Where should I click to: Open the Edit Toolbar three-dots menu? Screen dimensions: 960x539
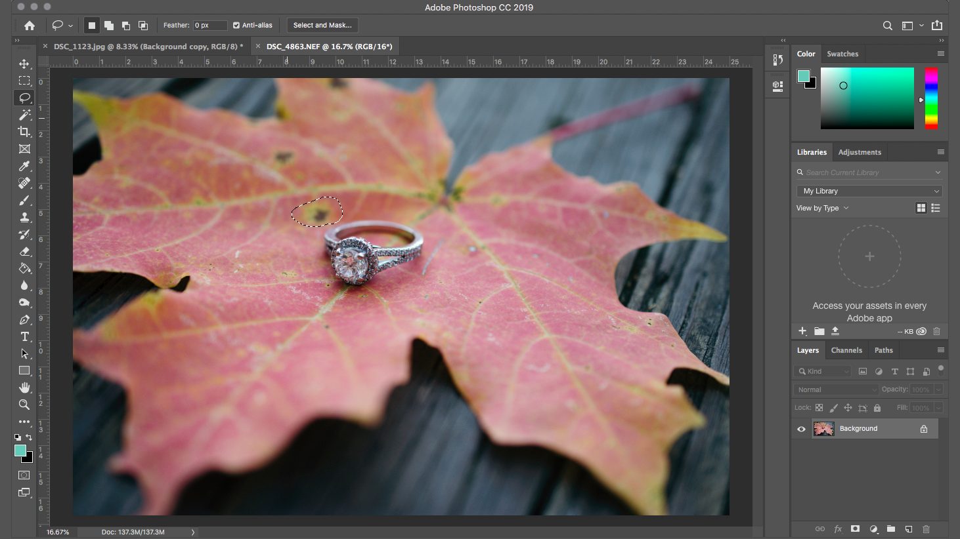(24, 422)
